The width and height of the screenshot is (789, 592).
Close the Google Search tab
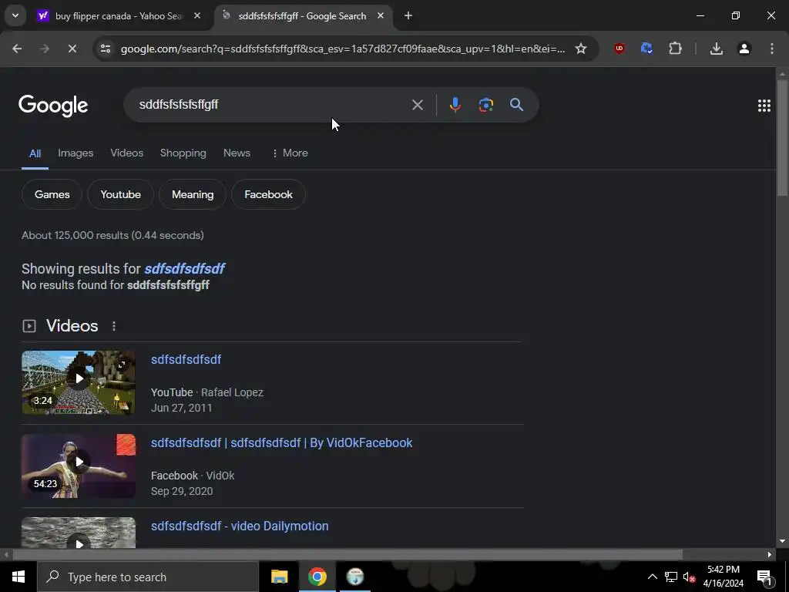[x=381, y=16]
